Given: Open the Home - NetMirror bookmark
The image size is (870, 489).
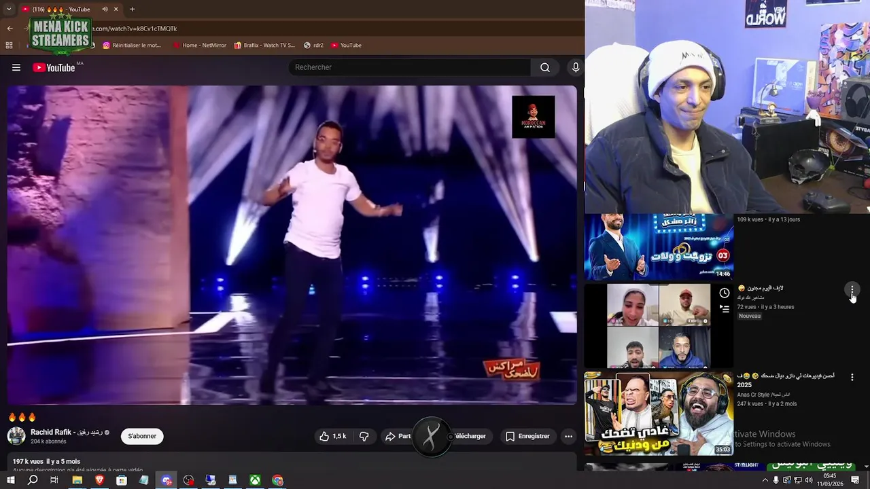Looking at the screenshot, I should tap(199, 46).
